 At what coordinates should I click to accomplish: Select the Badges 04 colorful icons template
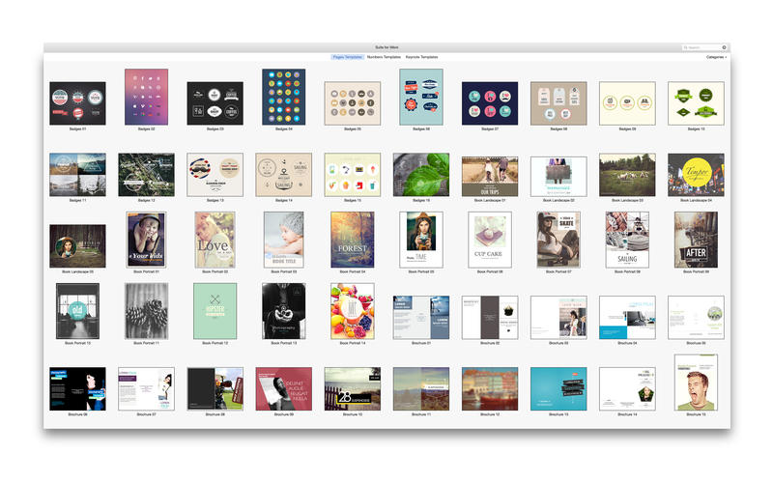pos(283,97)
